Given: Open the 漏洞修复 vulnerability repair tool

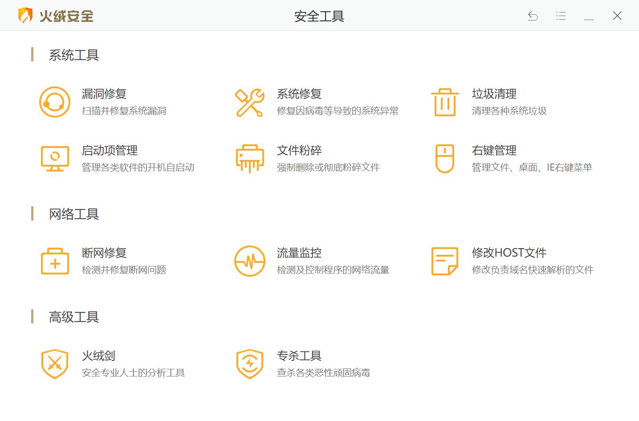Looking at the screenshot, I should [104, 94].
